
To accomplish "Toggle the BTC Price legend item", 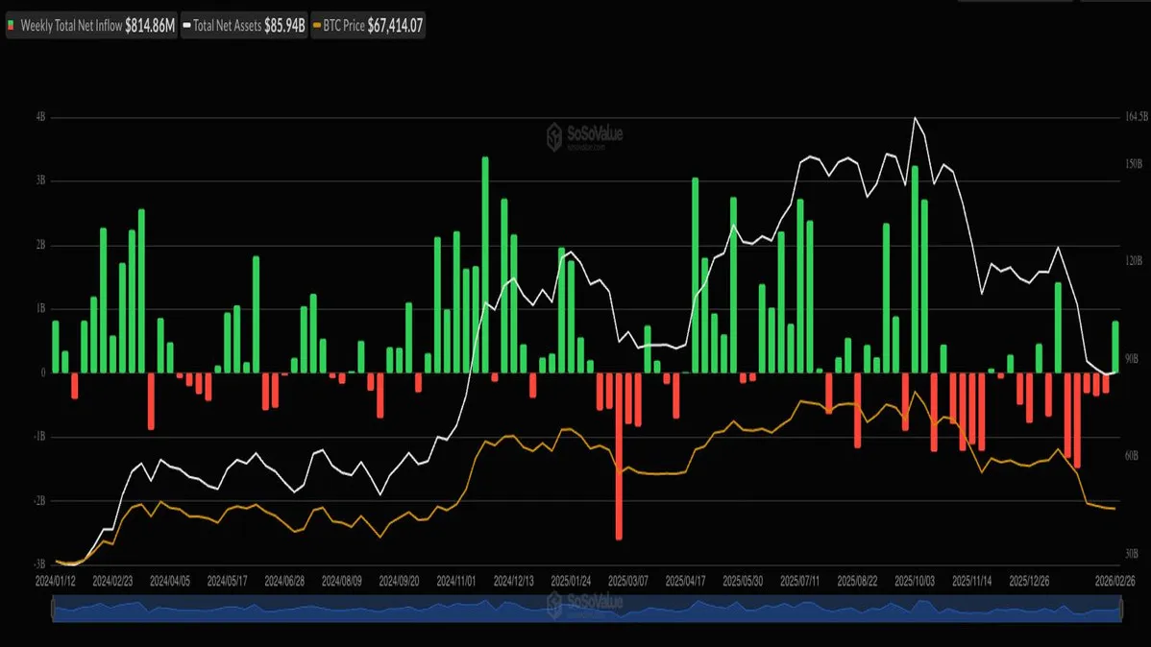I will [x=369, y=27].
